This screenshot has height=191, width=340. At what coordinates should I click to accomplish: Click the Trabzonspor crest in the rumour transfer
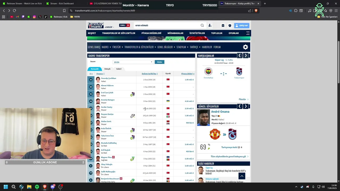[232, 134]
